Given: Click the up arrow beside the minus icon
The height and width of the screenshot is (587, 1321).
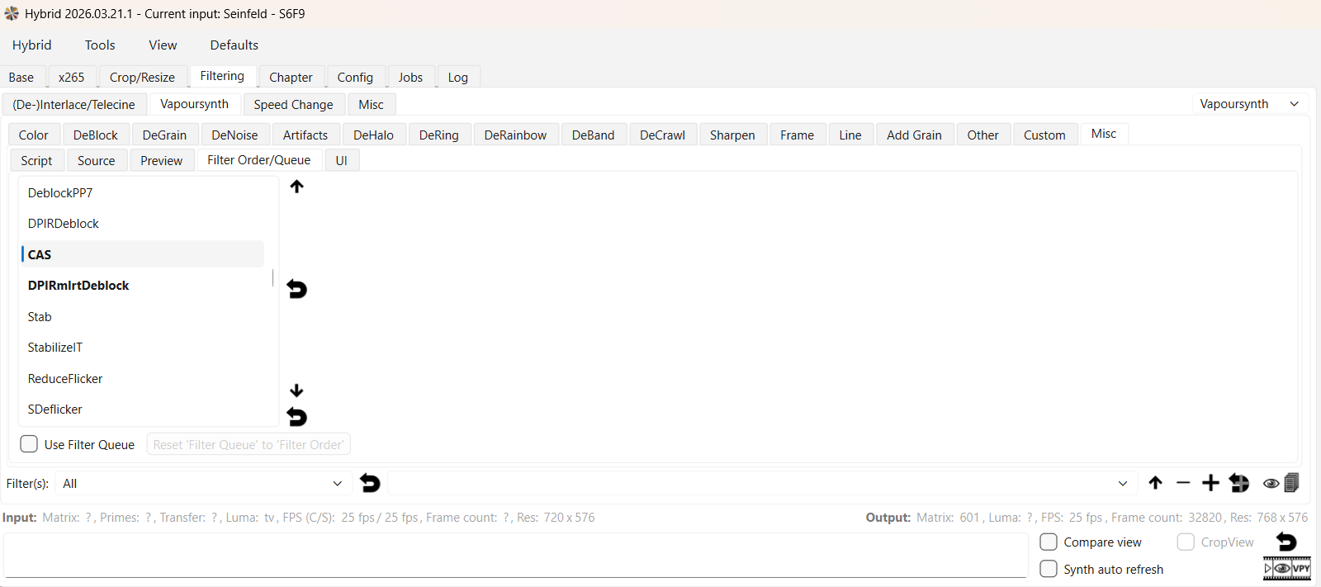Looking at the screenshot, I should pos(1155,483).
